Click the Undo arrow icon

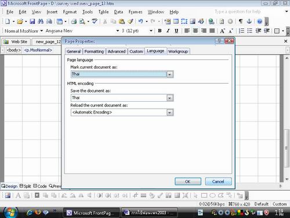coord(141,22)
